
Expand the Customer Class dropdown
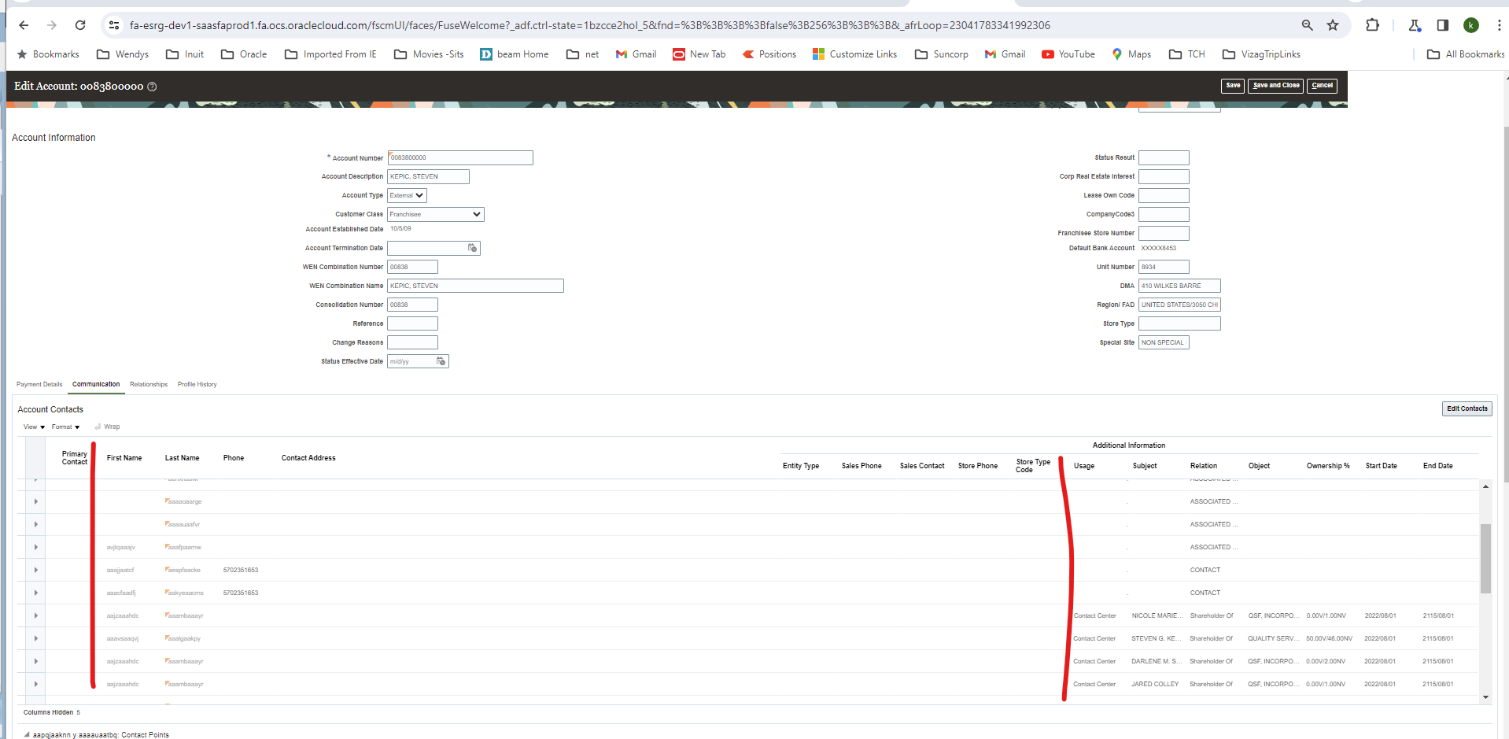tap(435, 214)
